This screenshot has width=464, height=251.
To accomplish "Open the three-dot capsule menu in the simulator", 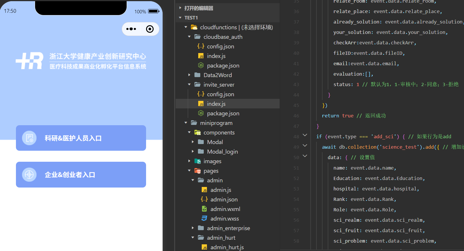I will (x=131, y=29).
